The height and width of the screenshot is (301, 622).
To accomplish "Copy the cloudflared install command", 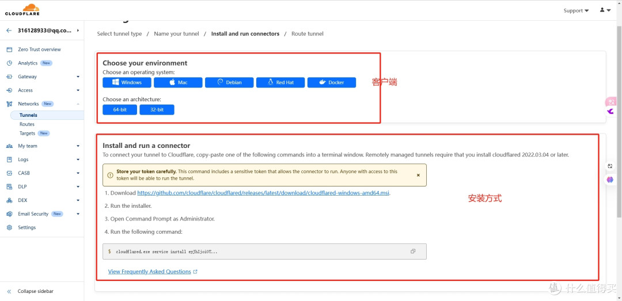I will tap(413, 252).
